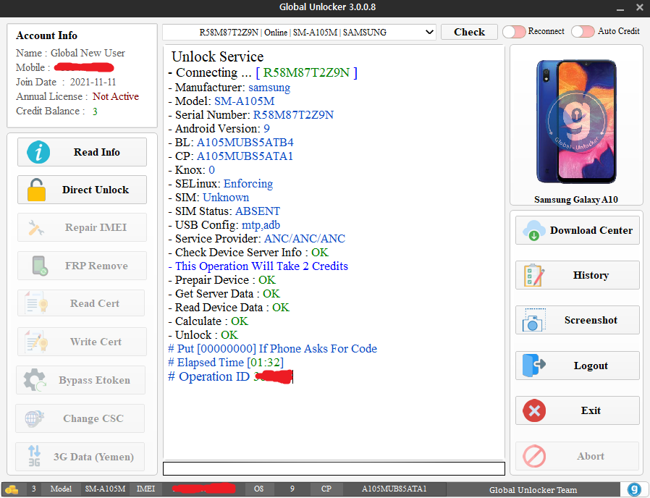Image resolution: width=650 pixels, height=498 pixels.
Task: Click the SM-A105M model in status bar
Action: point(105,489)
